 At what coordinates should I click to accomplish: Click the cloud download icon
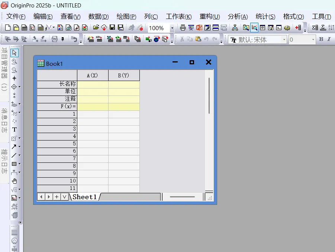(x=104, y=28)
